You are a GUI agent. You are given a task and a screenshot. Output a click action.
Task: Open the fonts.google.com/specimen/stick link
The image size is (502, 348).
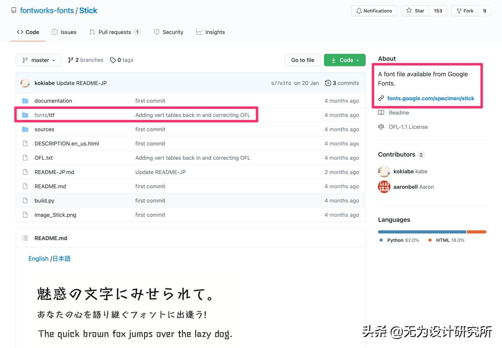431,98
